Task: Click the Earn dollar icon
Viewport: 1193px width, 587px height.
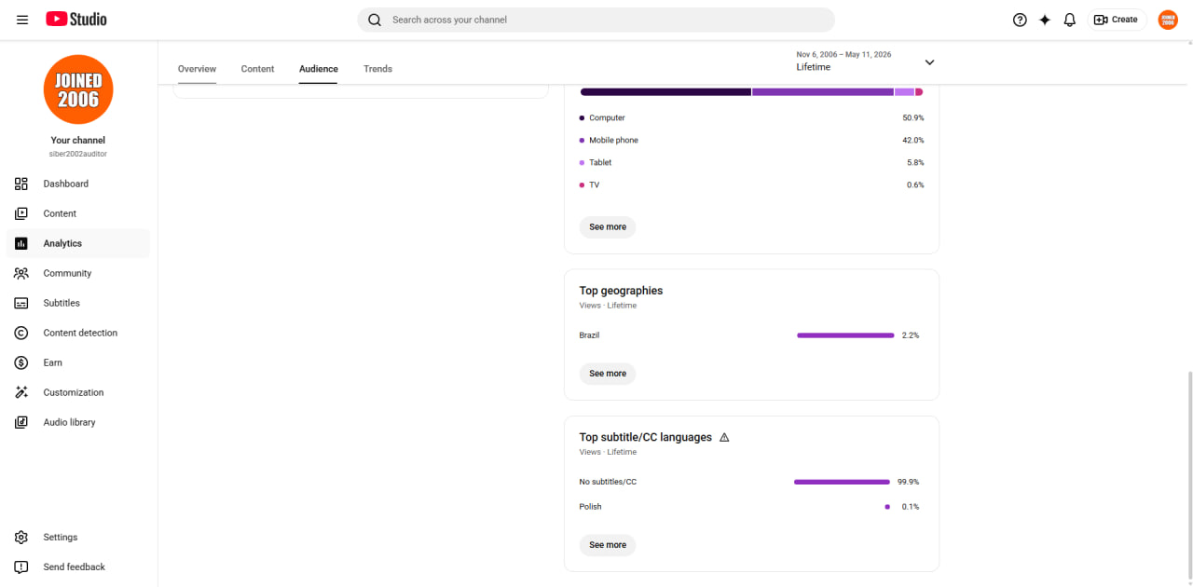Action: pyautogui.click(x=21, y=362)
